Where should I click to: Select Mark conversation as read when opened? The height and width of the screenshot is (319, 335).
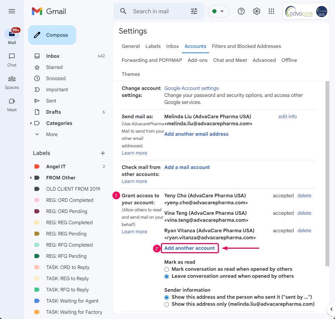(167, 269)
